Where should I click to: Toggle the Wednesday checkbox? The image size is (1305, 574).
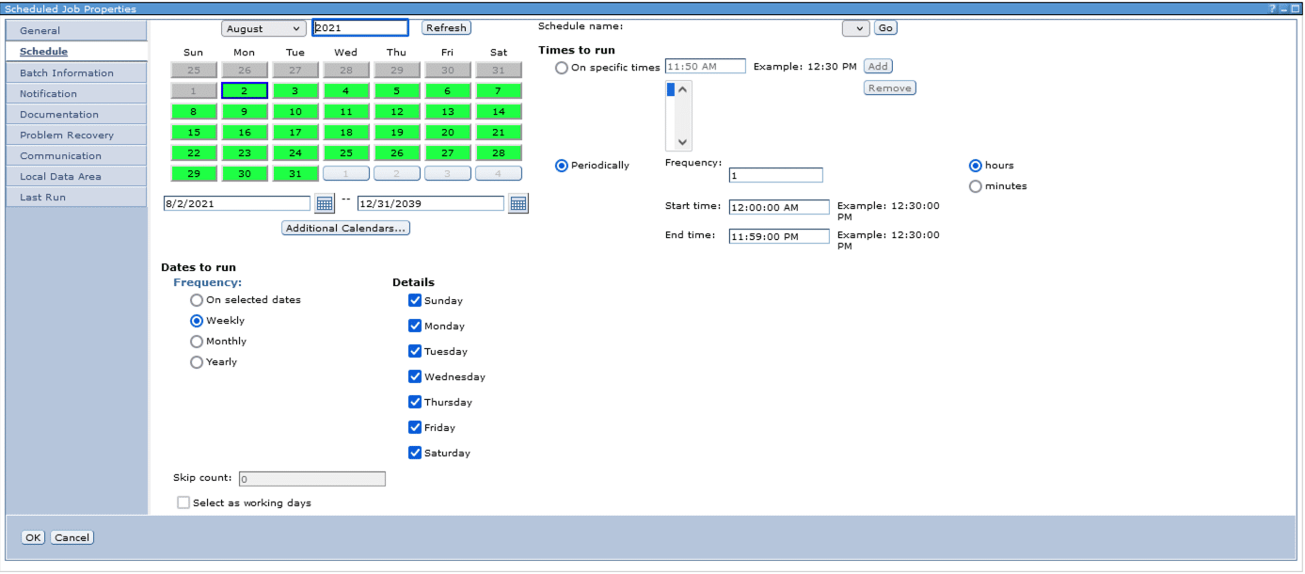(x=415, y=376)
